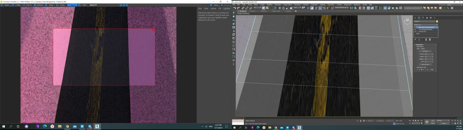The width and height of the screenshot is (463, 130).
Task: Click object color swatch in Modify panel
Action: point(437,22)
